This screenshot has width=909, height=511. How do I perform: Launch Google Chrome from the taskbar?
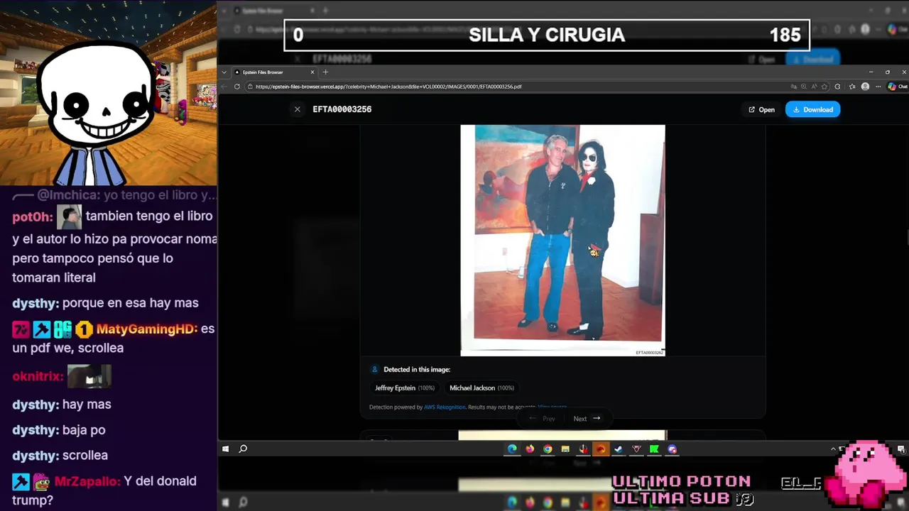[x=548, y=449]
